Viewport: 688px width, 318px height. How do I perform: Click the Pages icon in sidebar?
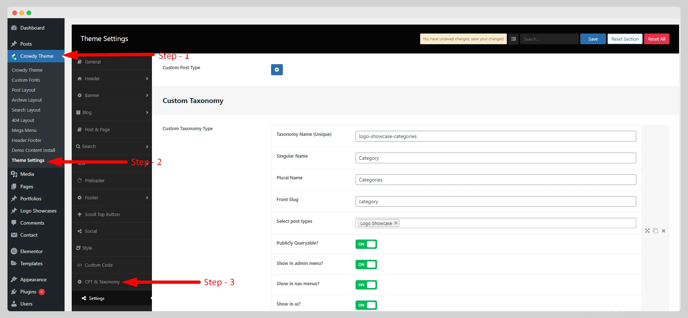tap(14, 186)
